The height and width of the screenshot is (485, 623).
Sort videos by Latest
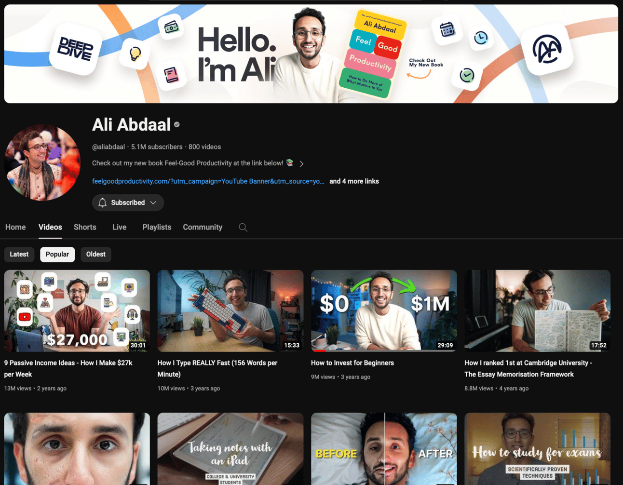[x=19, y=254]
